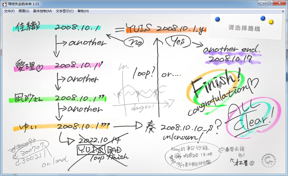Open the 剧本控制(M) menu
Image resolution: width=288 pixels, height=176 pixels.
click(x=42, y=11)
